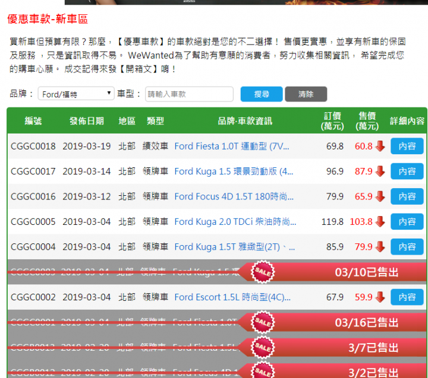Click red down arrow beside price 65.9
This screenshot has height=378, width=428.
380,196
